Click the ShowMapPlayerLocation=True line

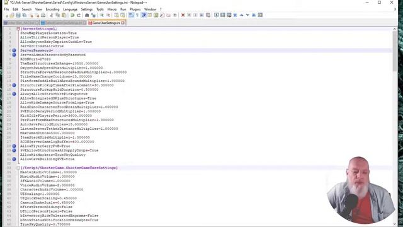(48, 33)
